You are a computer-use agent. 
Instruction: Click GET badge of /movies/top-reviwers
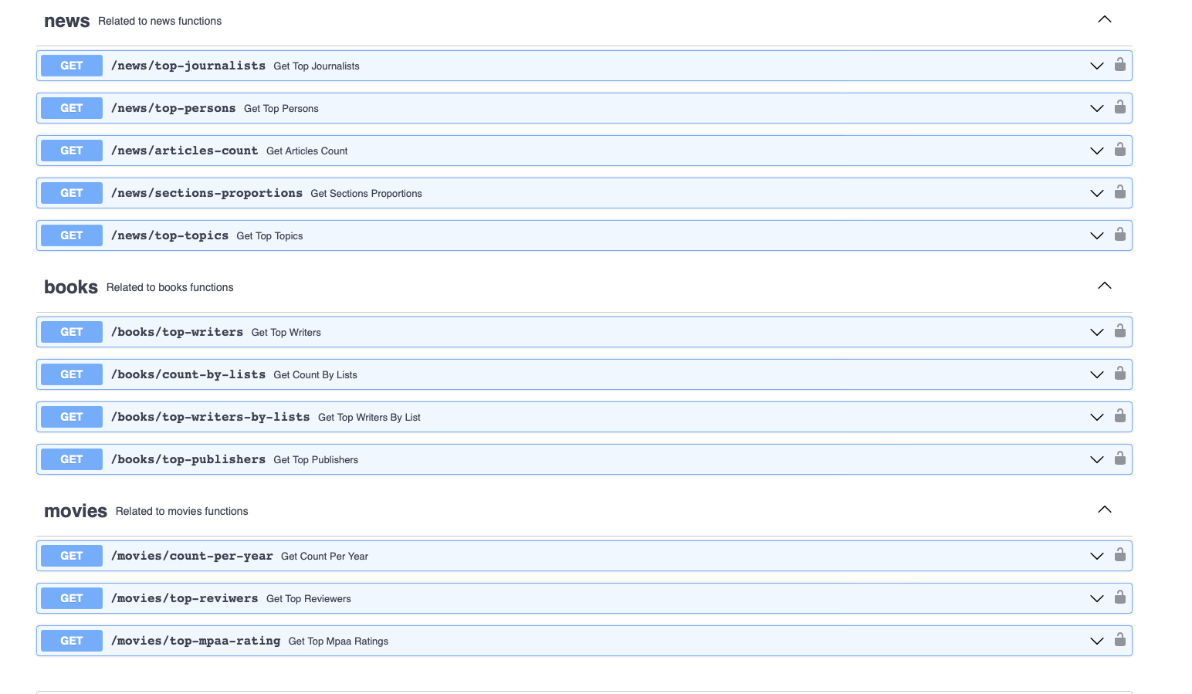72,598
